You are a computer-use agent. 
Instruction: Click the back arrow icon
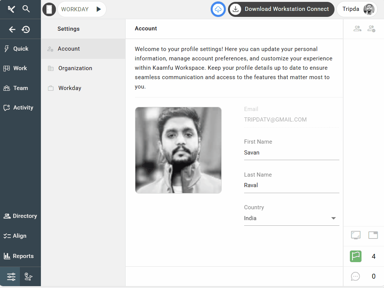[12, 29]
